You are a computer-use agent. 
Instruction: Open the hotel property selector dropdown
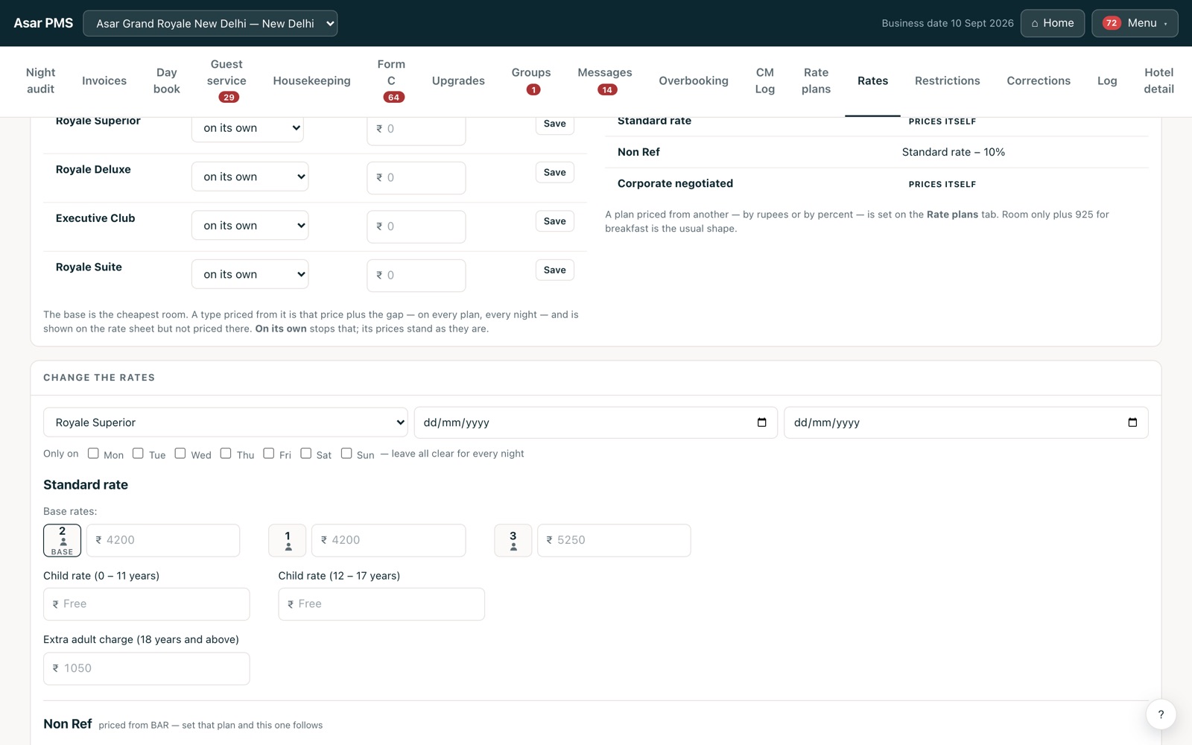coord(210,23)
